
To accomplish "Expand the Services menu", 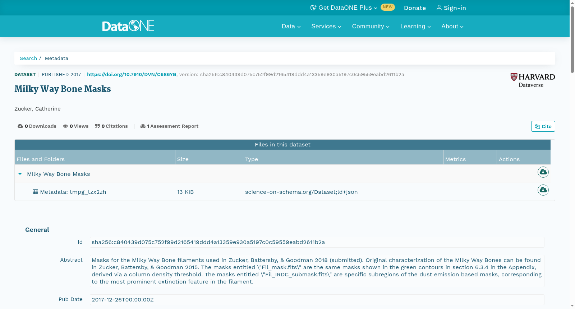I will (326, 27).
